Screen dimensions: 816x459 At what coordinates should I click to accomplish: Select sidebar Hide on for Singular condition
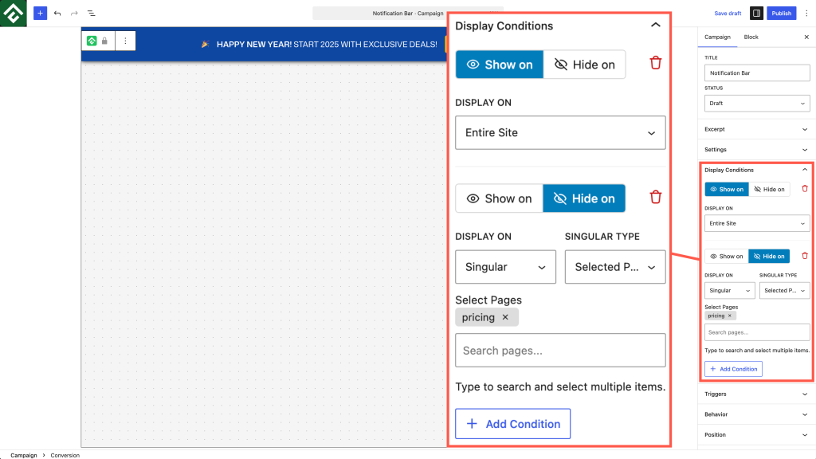click(x=769, y=256)
